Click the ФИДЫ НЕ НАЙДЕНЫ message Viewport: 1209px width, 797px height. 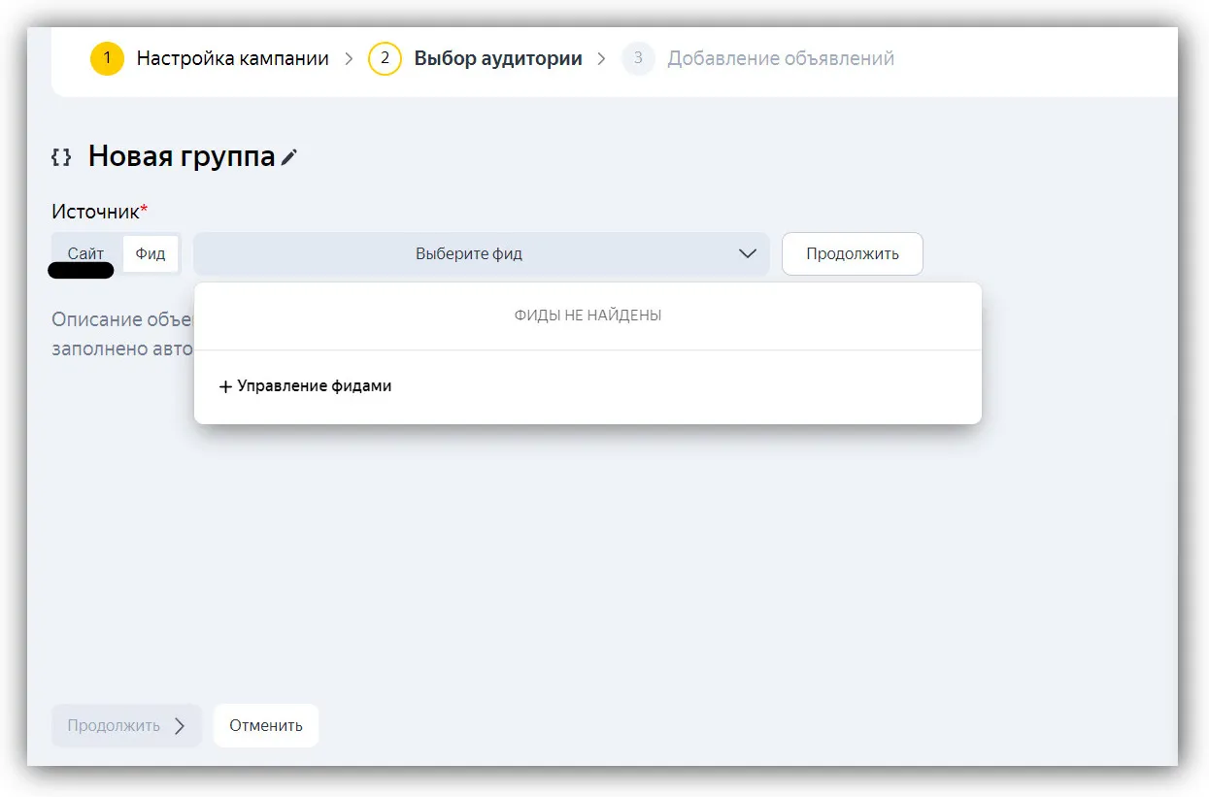click(x=588, y=315)
